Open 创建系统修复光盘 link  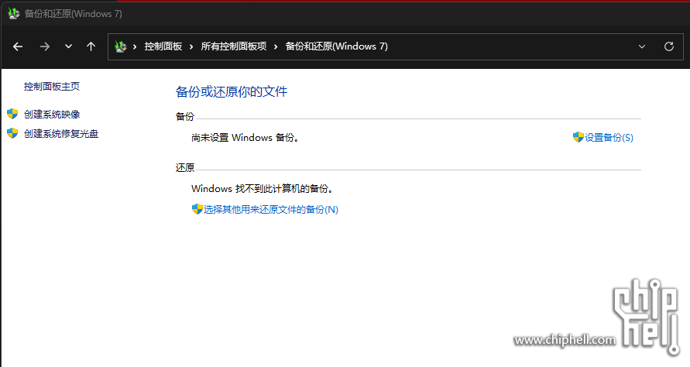61,134
